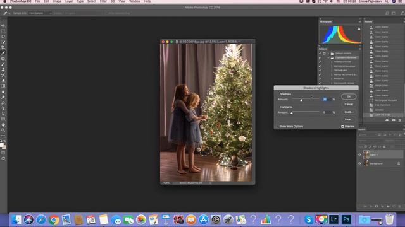Screen dimensions: 405x227
Task: Open the Sample Size dropdown
Action: pyautogui.click(x=40, y=13)
